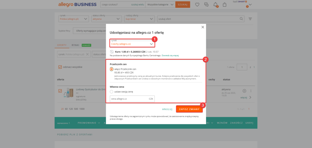Select włącz Przelicznik cen radio

112,69
